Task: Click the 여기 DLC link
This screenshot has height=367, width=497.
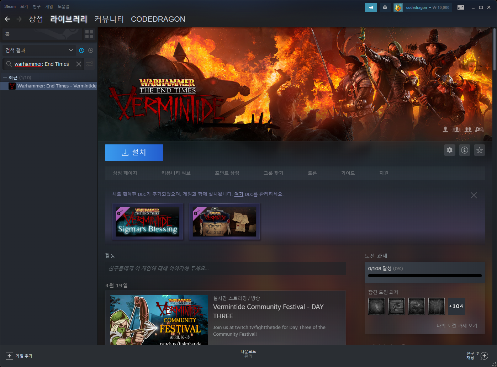Action: (x=239, y=194)
